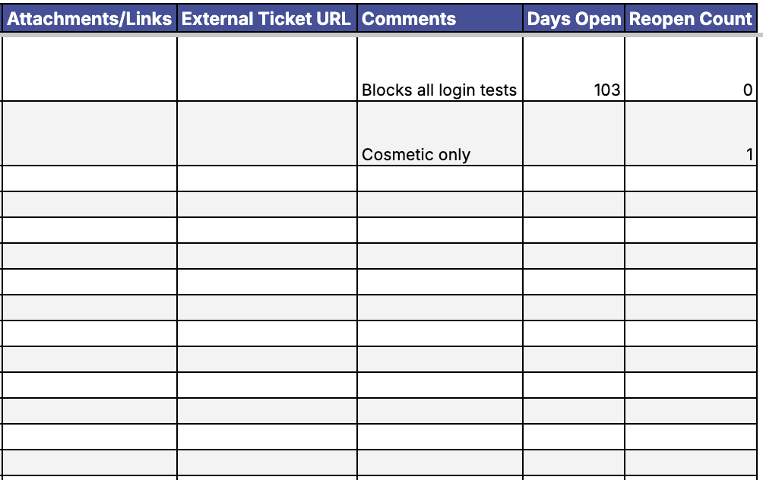
Task: Click empty Reopen Count cell just below the 1
Action: click(x=691, y=179)
